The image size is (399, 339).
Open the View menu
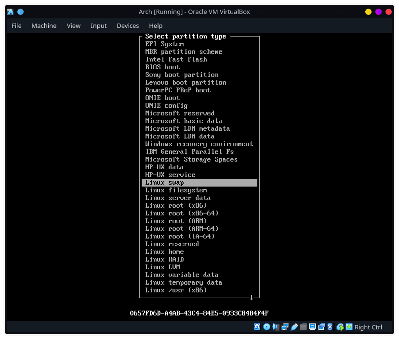(x=74, y=25)
